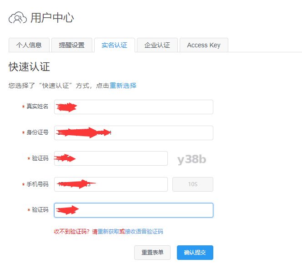Screen dimensions: 302x274
Task: Open the Access Key tab
Action: [x=204, y=45]
